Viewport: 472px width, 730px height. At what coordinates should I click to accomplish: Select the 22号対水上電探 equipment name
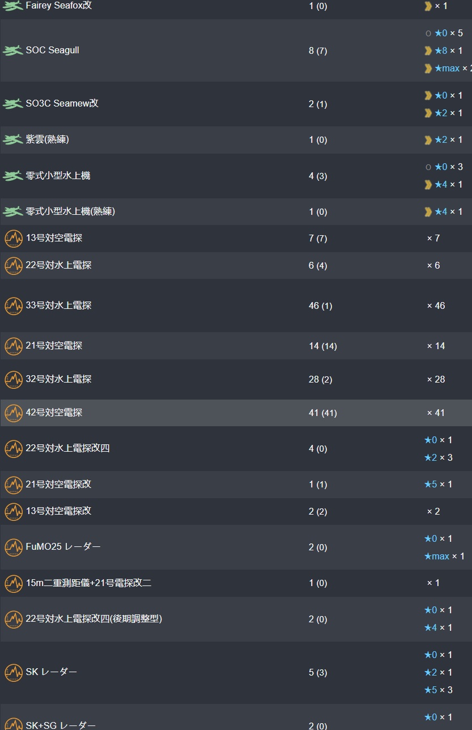(x=58, y=265)
